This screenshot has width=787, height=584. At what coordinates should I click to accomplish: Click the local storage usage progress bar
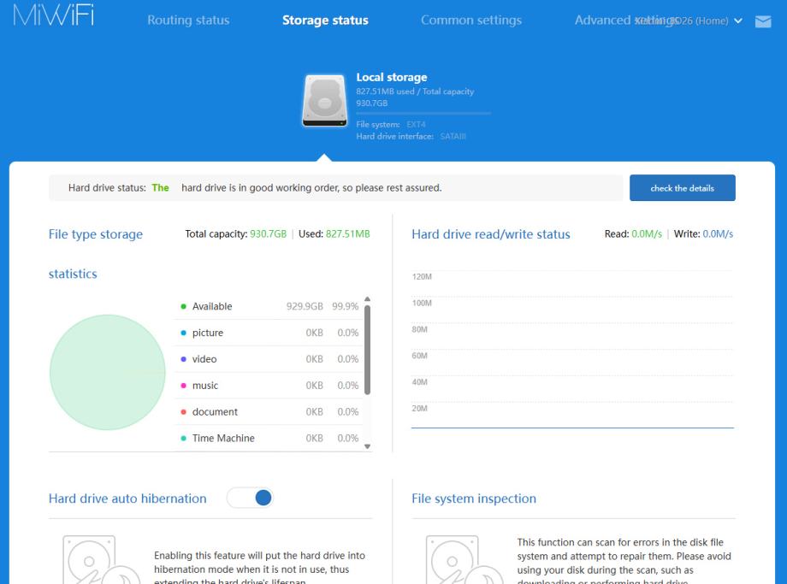423,114
